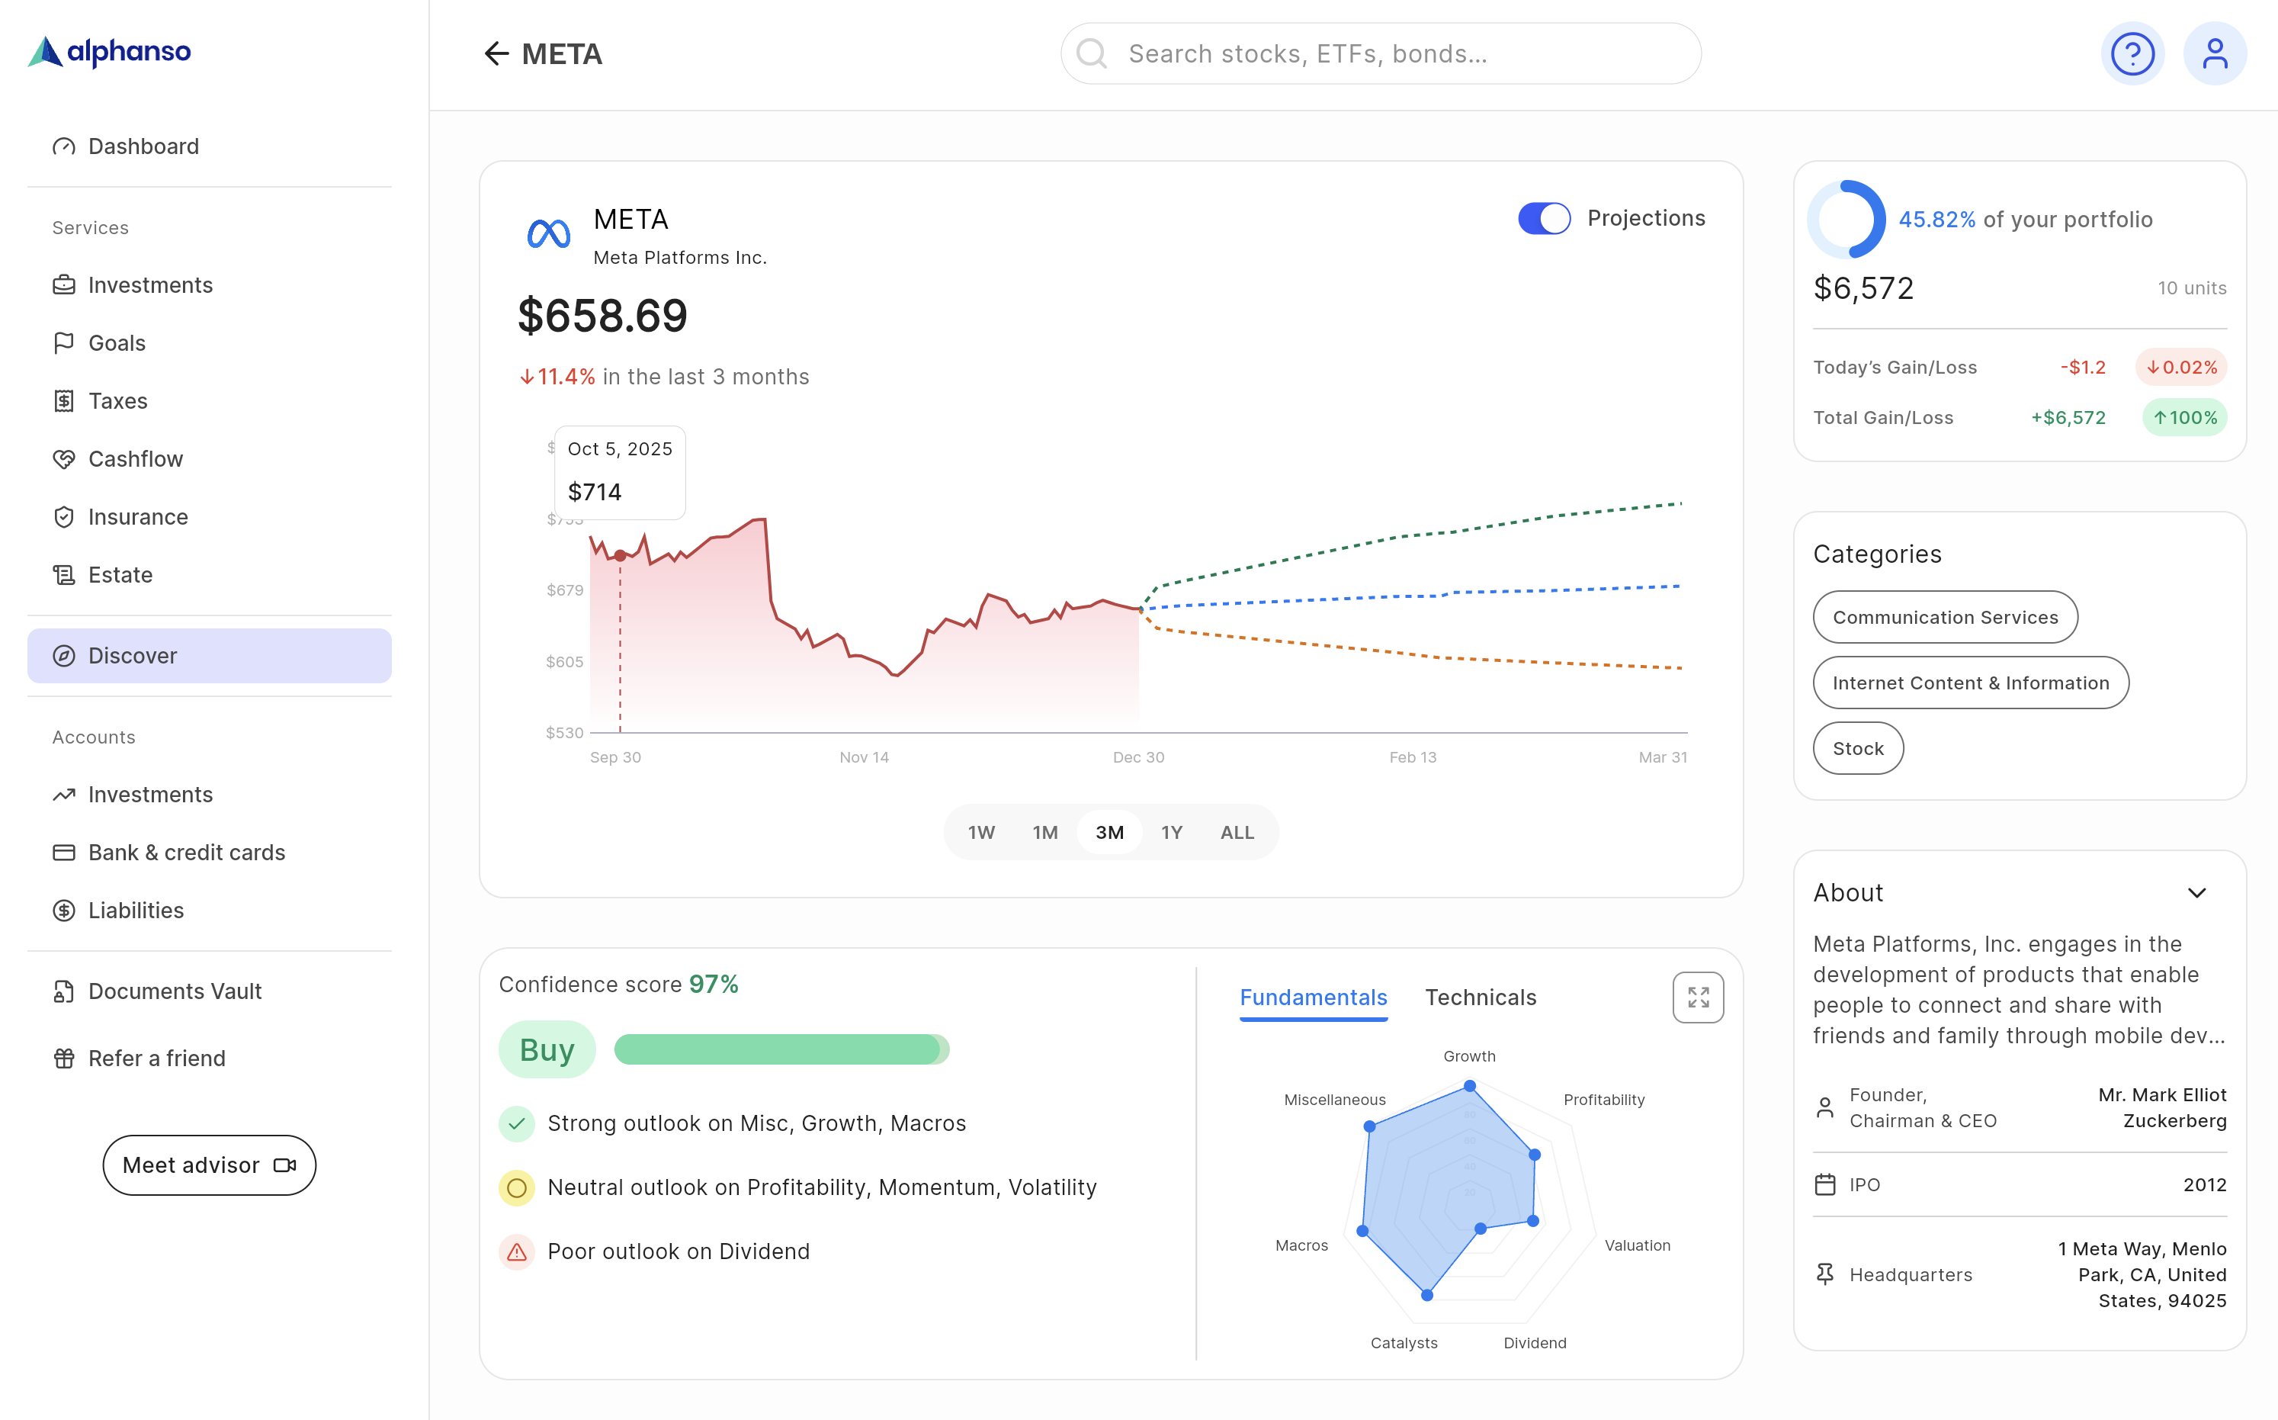Click the search stocks input field
This screenshot has height=1420, width=2278.
pos(1398,53)
